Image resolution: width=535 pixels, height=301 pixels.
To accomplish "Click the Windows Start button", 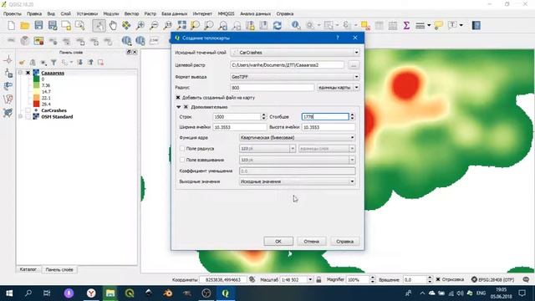I will point(9,293).
